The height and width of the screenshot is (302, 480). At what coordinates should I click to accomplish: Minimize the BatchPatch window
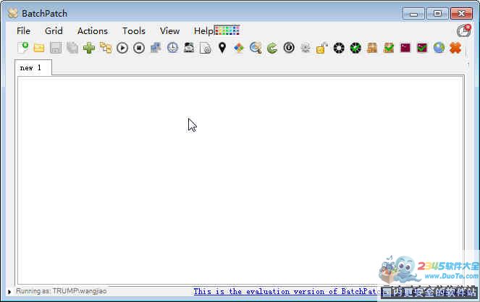[x=413, y=14]
